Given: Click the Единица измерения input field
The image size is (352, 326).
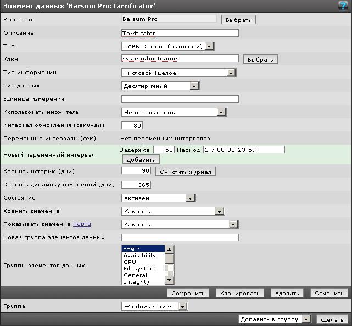Looking at the screenshot, I should (180, 99).
